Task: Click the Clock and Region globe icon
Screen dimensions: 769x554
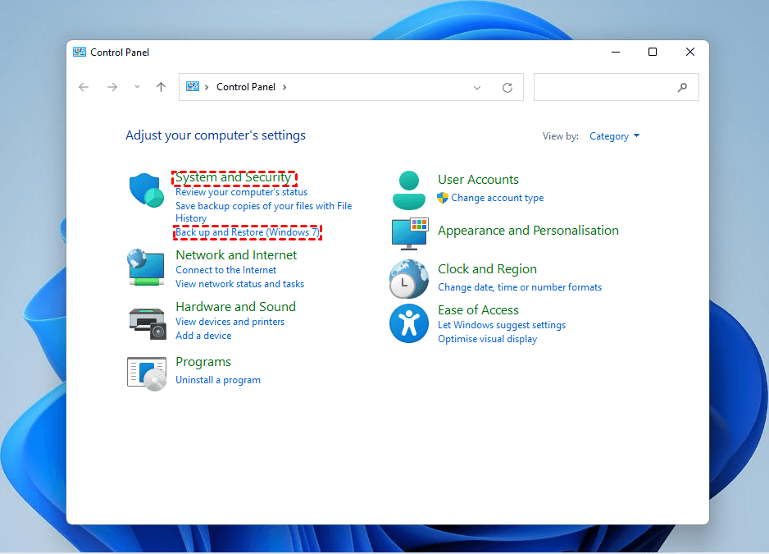Action: pos(409,279)
